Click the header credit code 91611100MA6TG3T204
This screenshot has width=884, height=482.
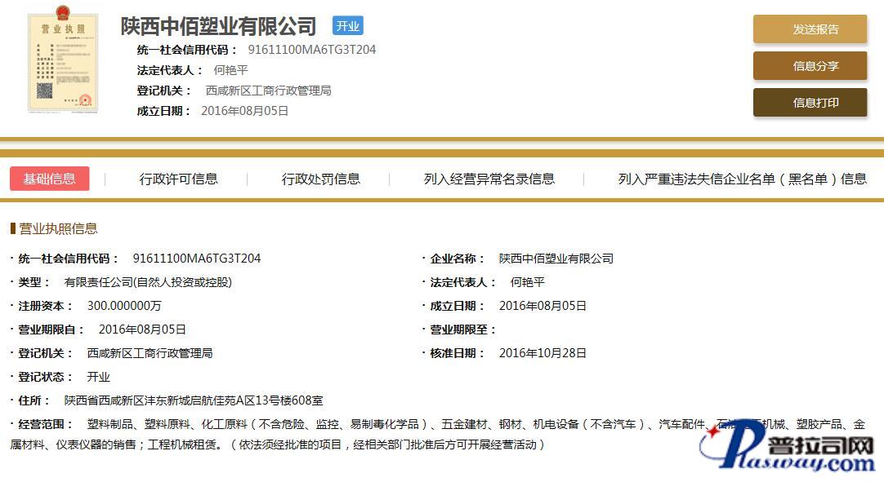click(x=311, y=50)
